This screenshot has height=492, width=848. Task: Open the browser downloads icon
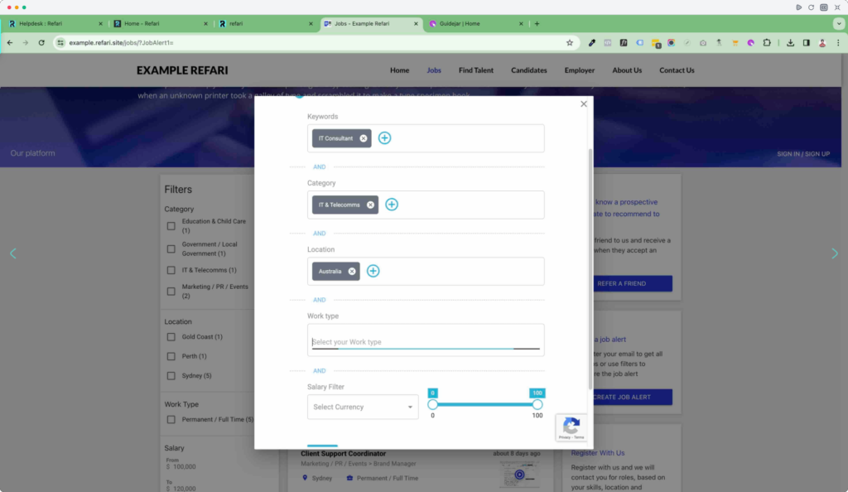(x=790, y=43)
